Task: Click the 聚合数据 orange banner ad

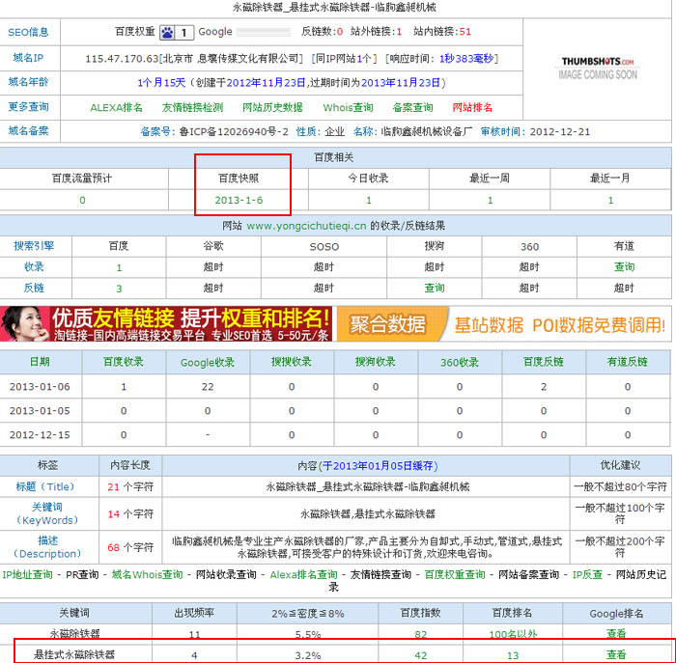Action: click(503, 324)
